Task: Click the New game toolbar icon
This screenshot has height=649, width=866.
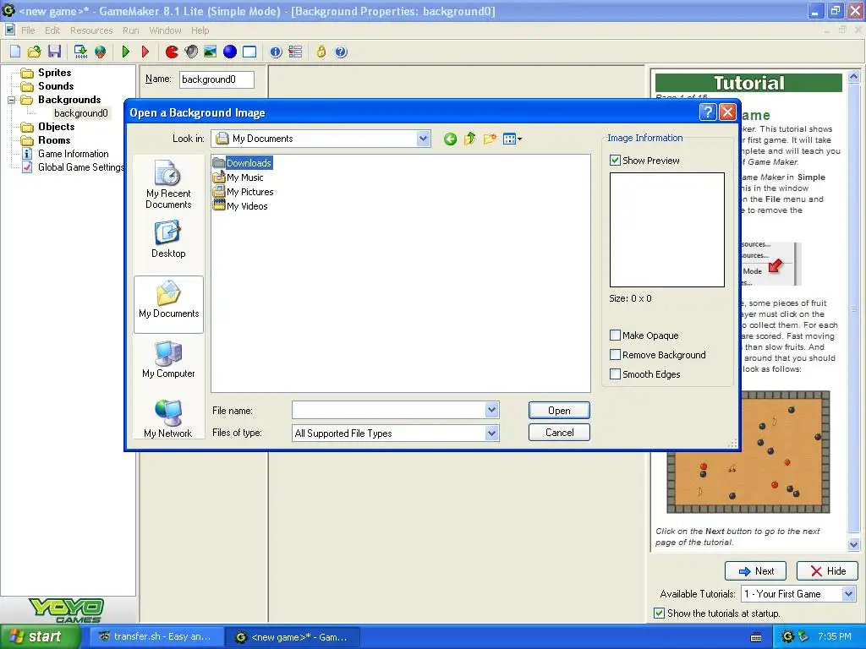Action: (x=15, y=52)
